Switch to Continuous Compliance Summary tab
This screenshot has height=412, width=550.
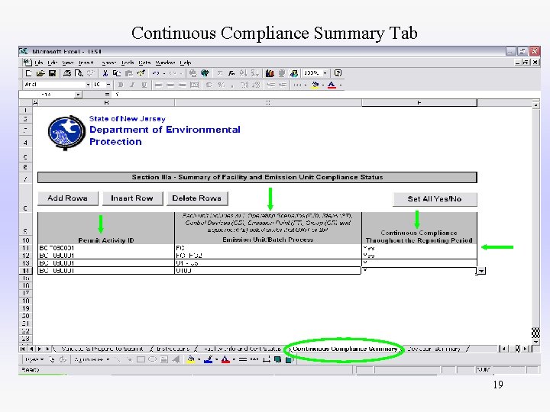(345, 349)
